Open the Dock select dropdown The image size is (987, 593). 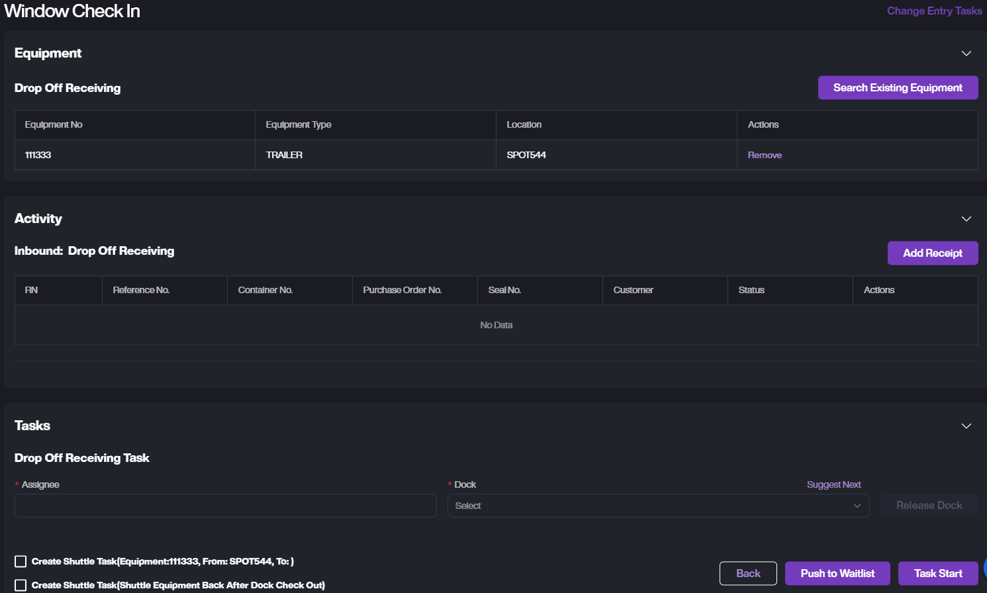(658, 506)
